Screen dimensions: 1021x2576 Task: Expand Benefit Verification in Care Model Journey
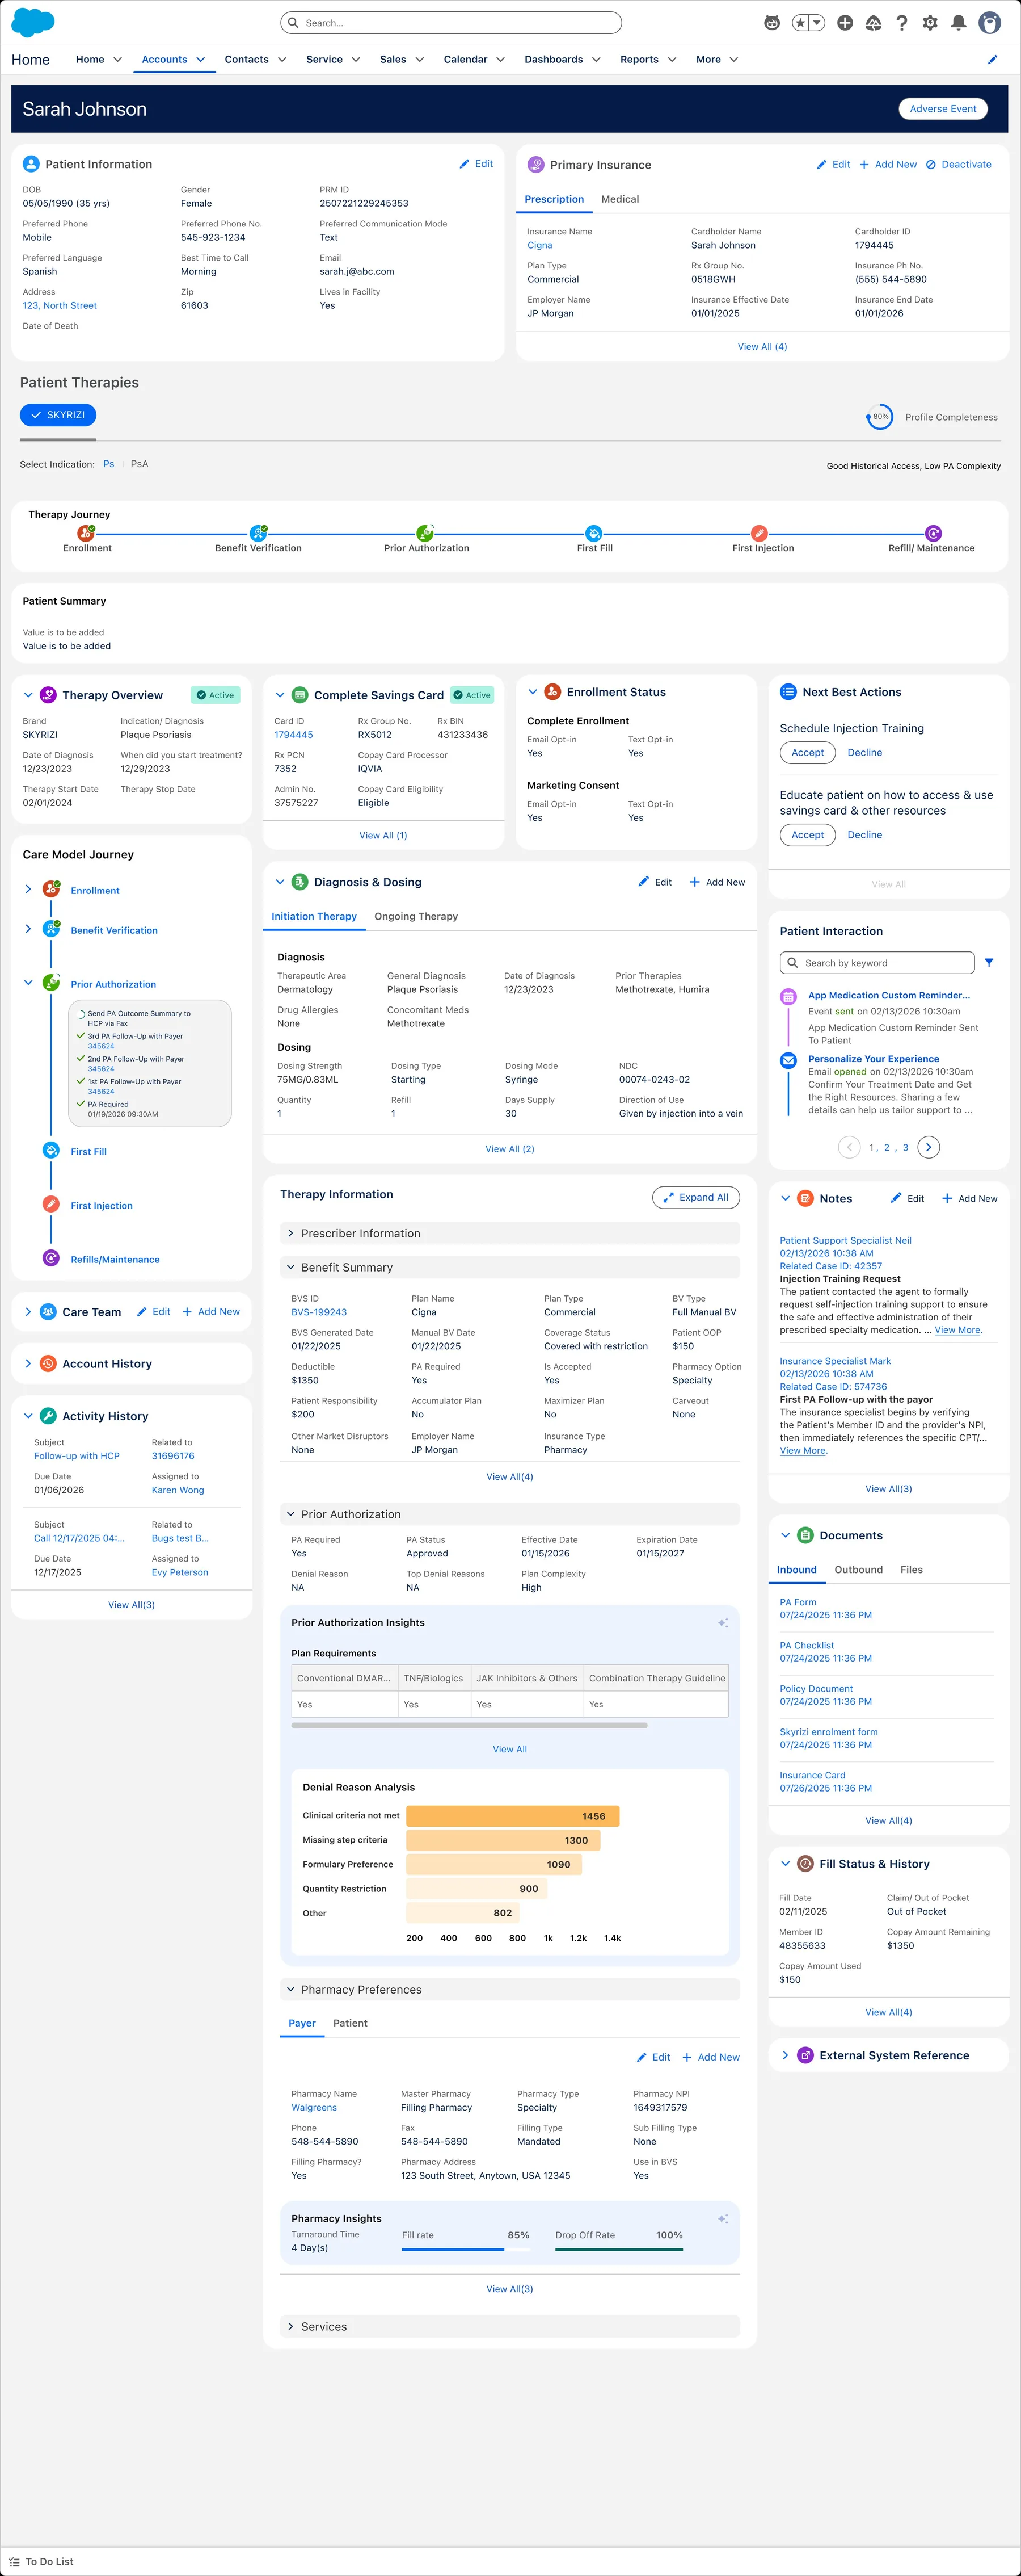[x=28, y=929]
